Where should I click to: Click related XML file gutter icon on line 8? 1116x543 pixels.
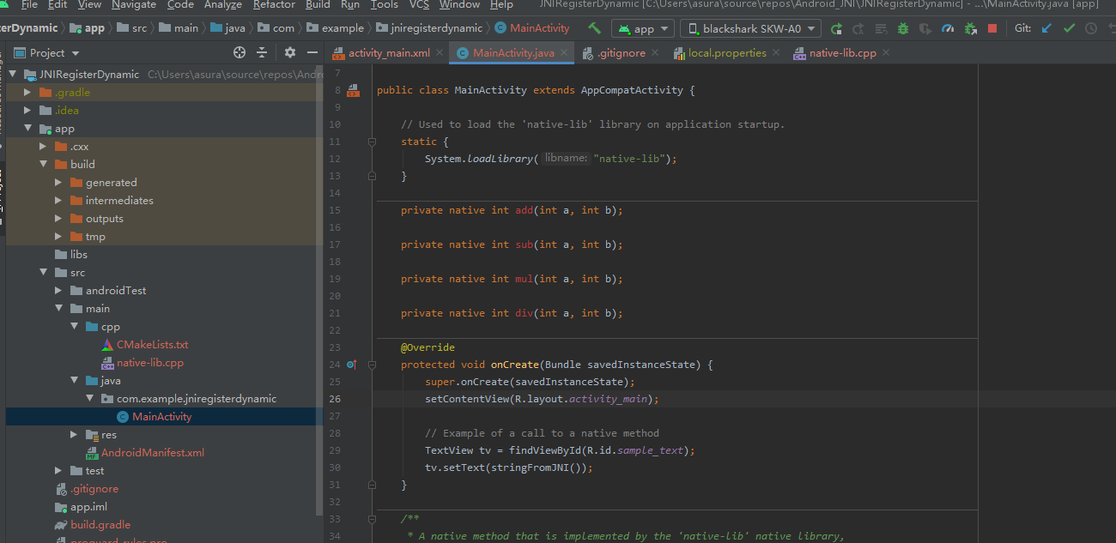[353, 90]
